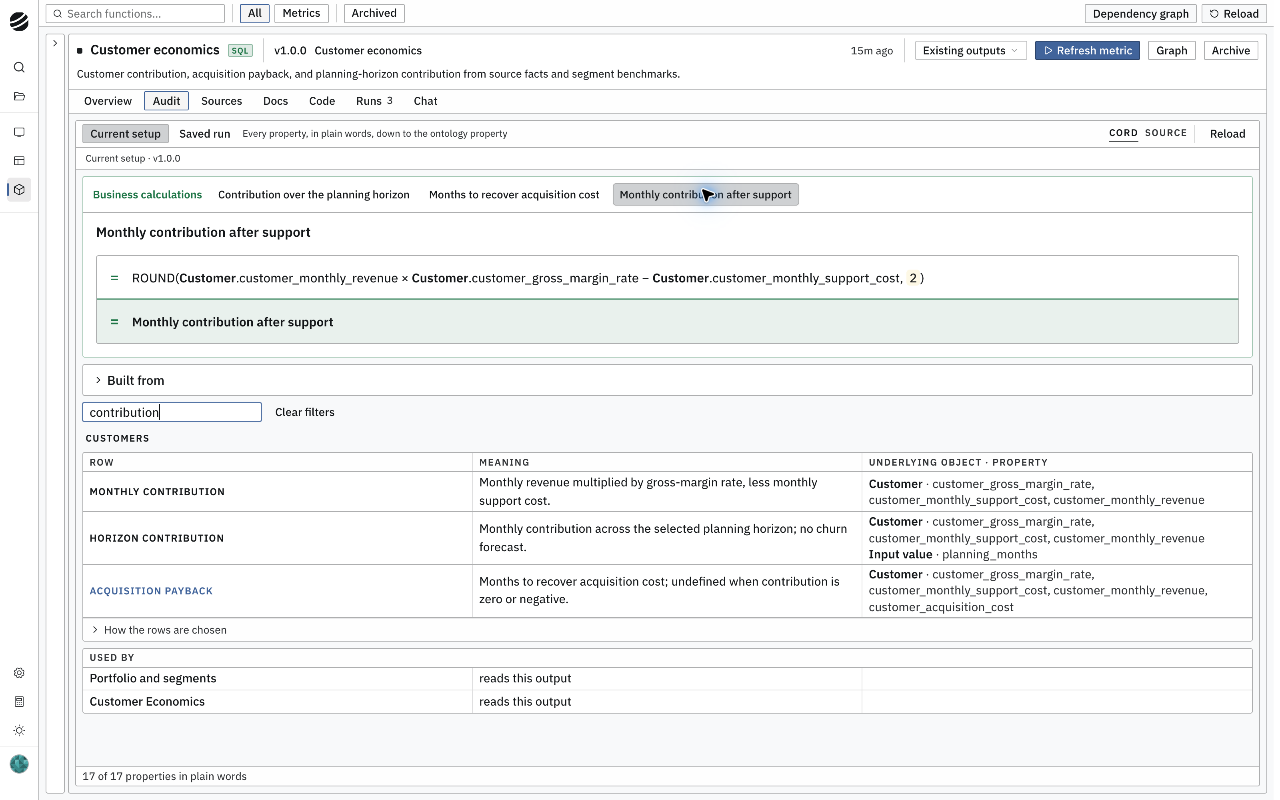Screen dimensions: 1280x800
Task: Click Portfolio and segments in Used by
Action: [x=153, y=679]
